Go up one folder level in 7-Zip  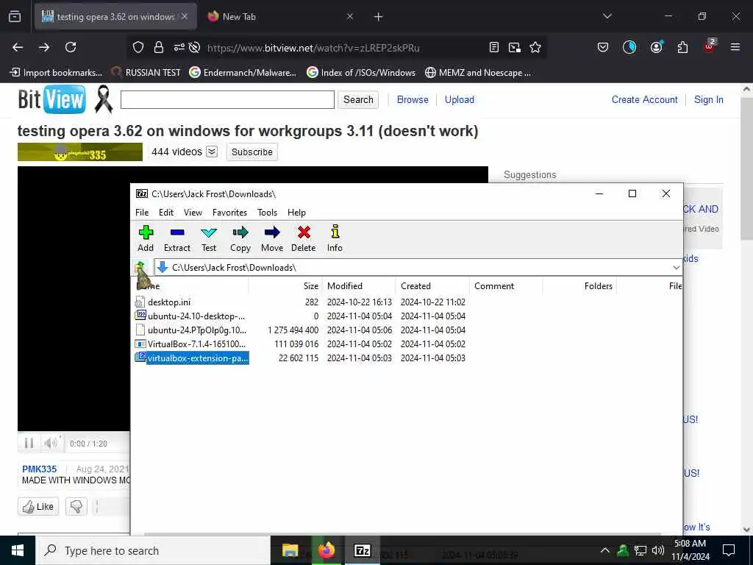pos(140,267)
